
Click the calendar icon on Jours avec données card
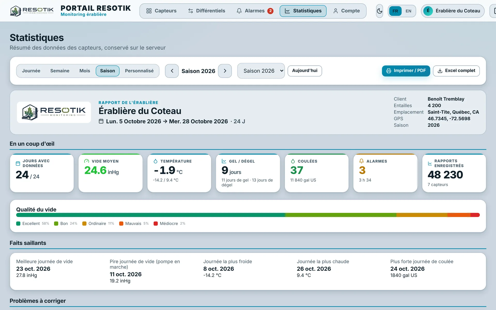coord(18,163)
